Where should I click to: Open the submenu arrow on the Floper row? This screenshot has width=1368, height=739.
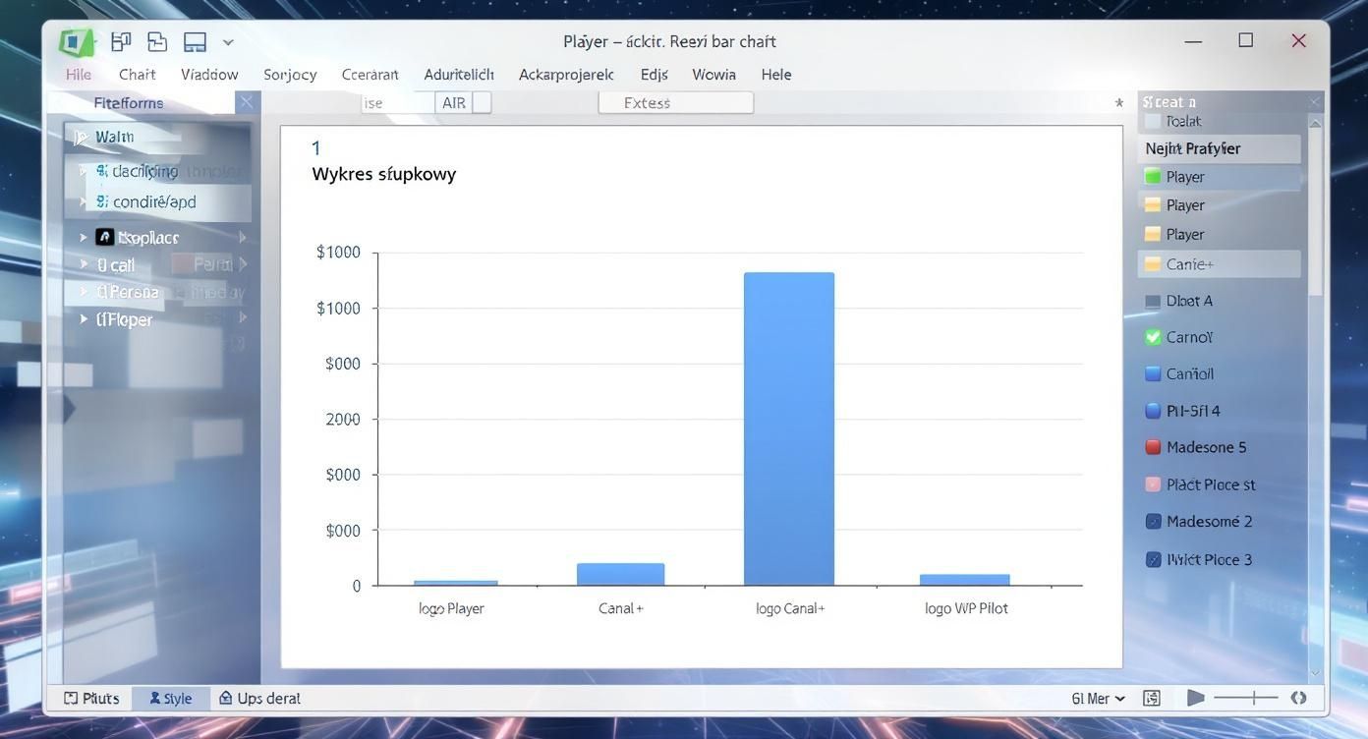click(x=243, y=318)
